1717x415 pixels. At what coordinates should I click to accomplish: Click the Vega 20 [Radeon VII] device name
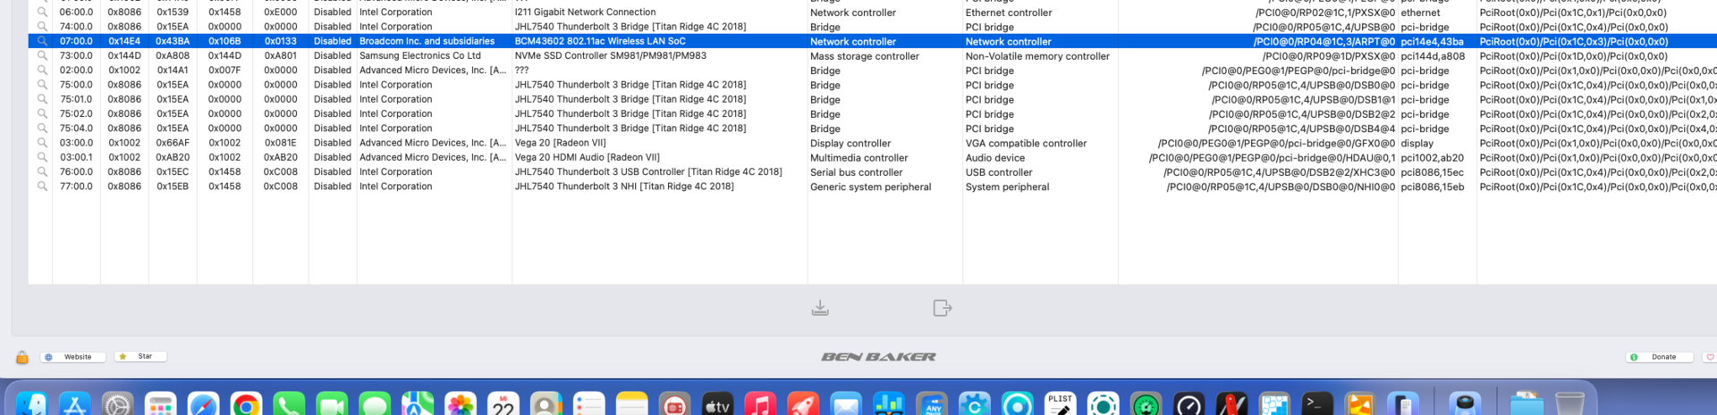tap(560, 143)
